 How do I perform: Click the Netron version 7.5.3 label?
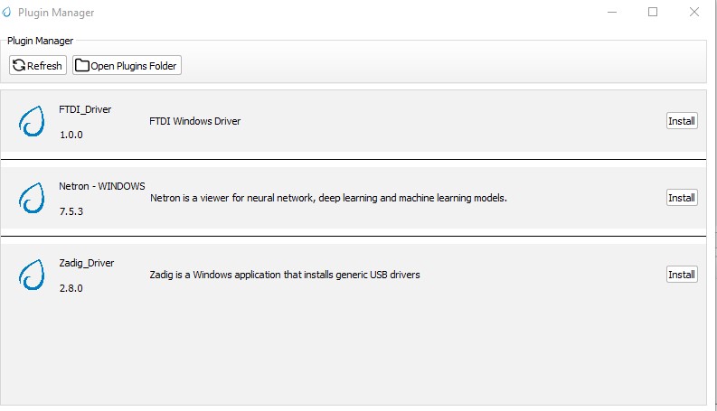(72, 210)
